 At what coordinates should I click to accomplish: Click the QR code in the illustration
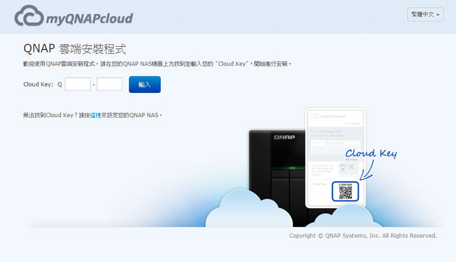[345, 192]
